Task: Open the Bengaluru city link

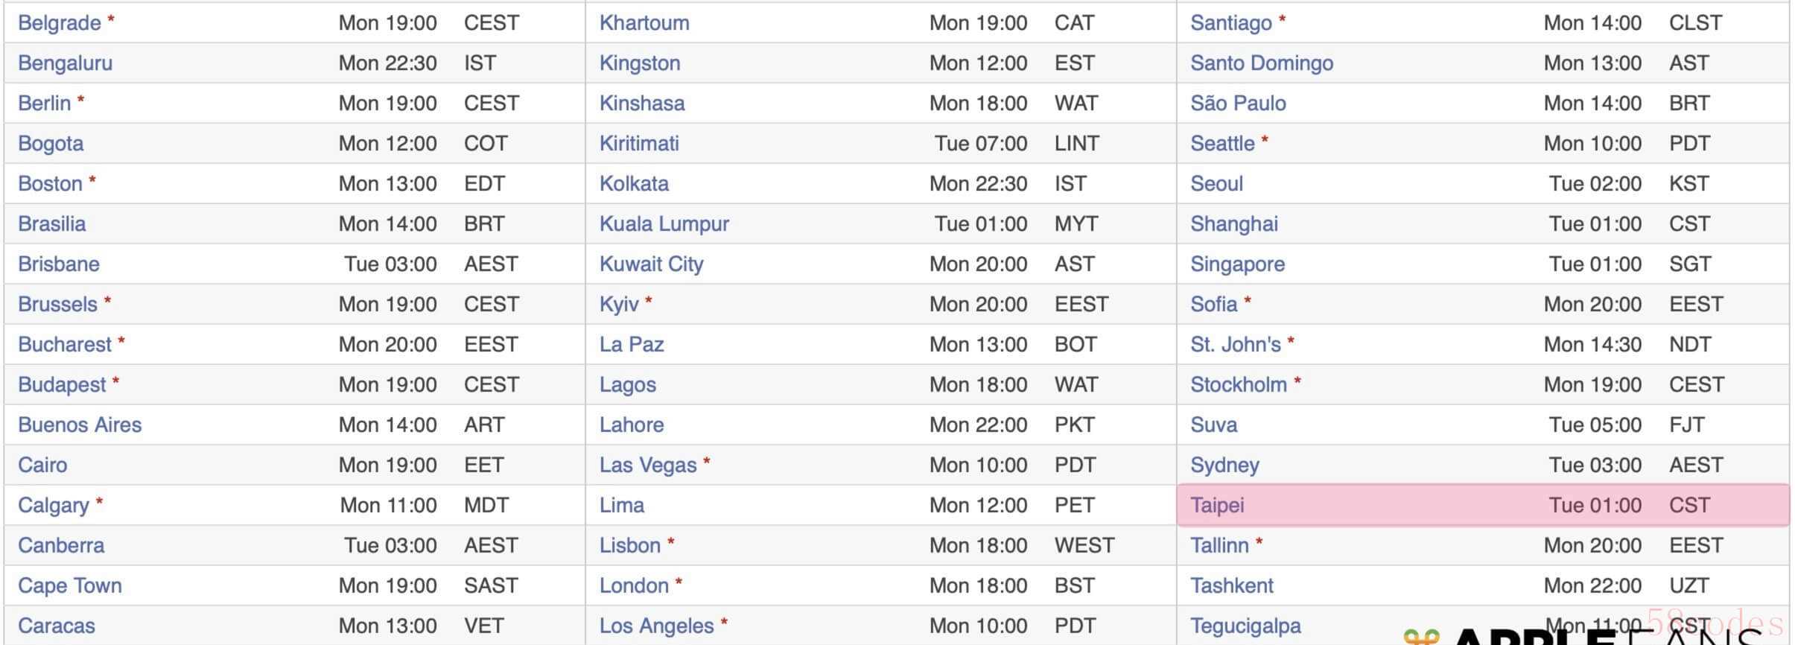Action: coord(65,63)
